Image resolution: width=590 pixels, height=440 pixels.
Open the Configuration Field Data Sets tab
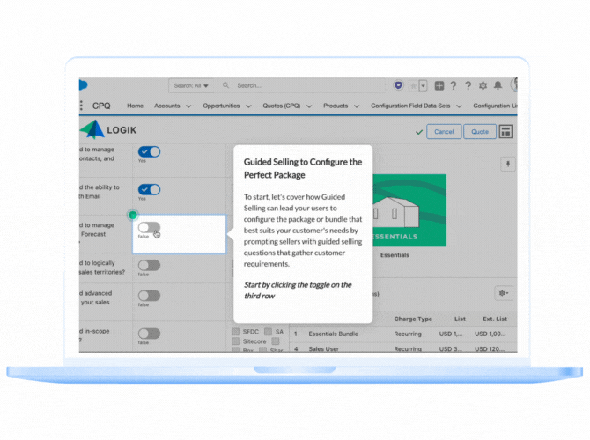tap(410, 106)
